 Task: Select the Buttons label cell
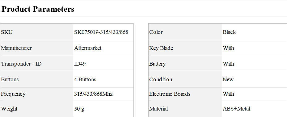pos(36,79)
